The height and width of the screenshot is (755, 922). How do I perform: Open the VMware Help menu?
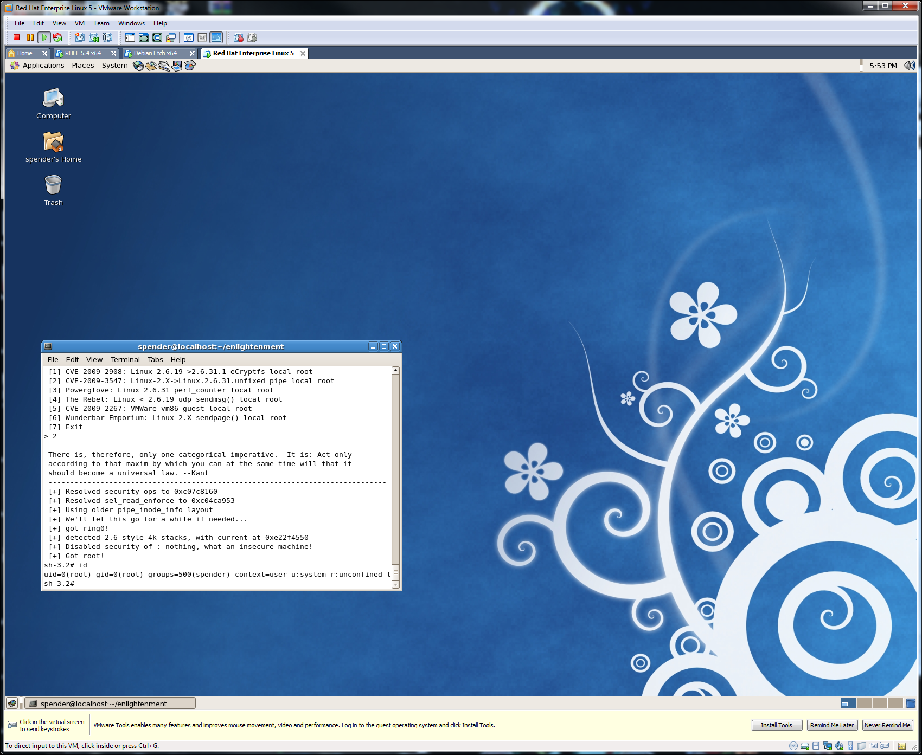160,23
